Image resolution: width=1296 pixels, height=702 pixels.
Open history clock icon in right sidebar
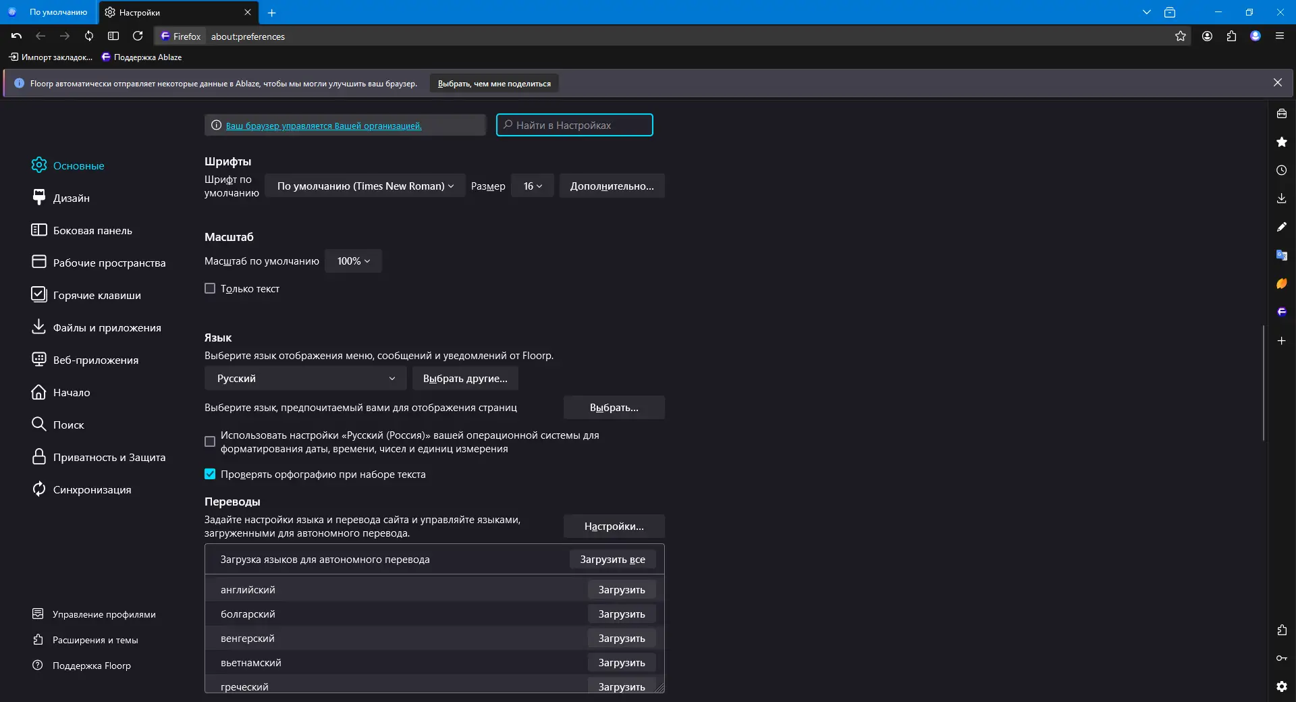(1281, 170)
